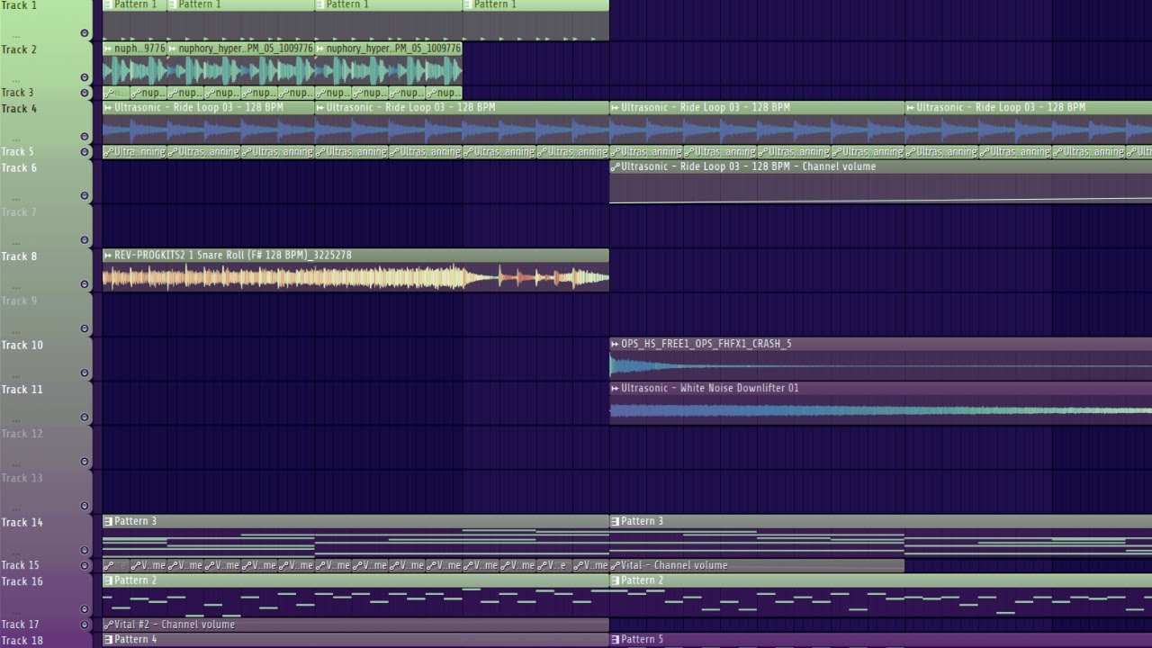1152x648 pixels.
Task: Select 'Vital - Channel volume' clip title
Action: [674, 565]
